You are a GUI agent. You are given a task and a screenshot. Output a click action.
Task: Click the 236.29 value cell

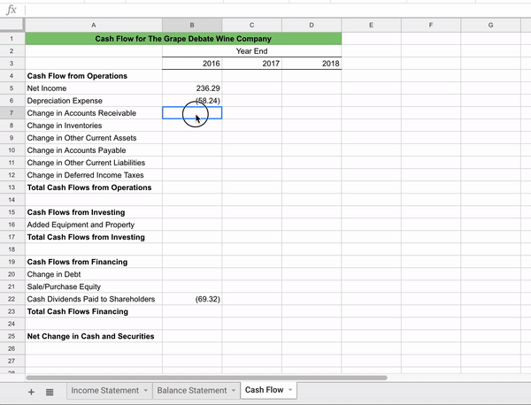[x=192, y=88]
